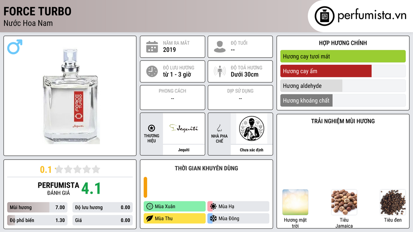
Task: Click the person silhouette icon for Độ tuổi
Action: click(x=220, y=47)
